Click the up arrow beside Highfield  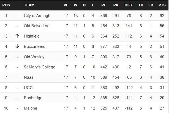pyautogui.click(x=17, y=36)
